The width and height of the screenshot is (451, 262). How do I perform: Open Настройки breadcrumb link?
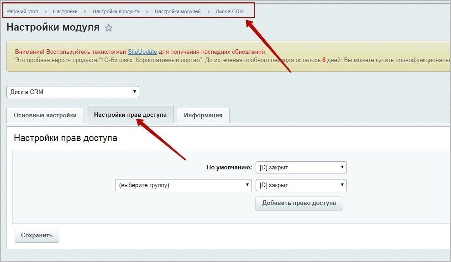click(x=65, y=11)
